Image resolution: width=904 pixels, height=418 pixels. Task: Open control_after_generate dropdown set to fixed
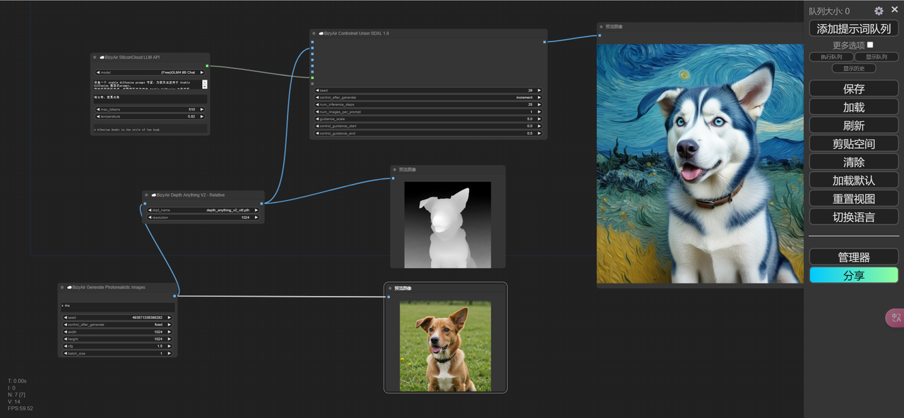coord(117,324)
